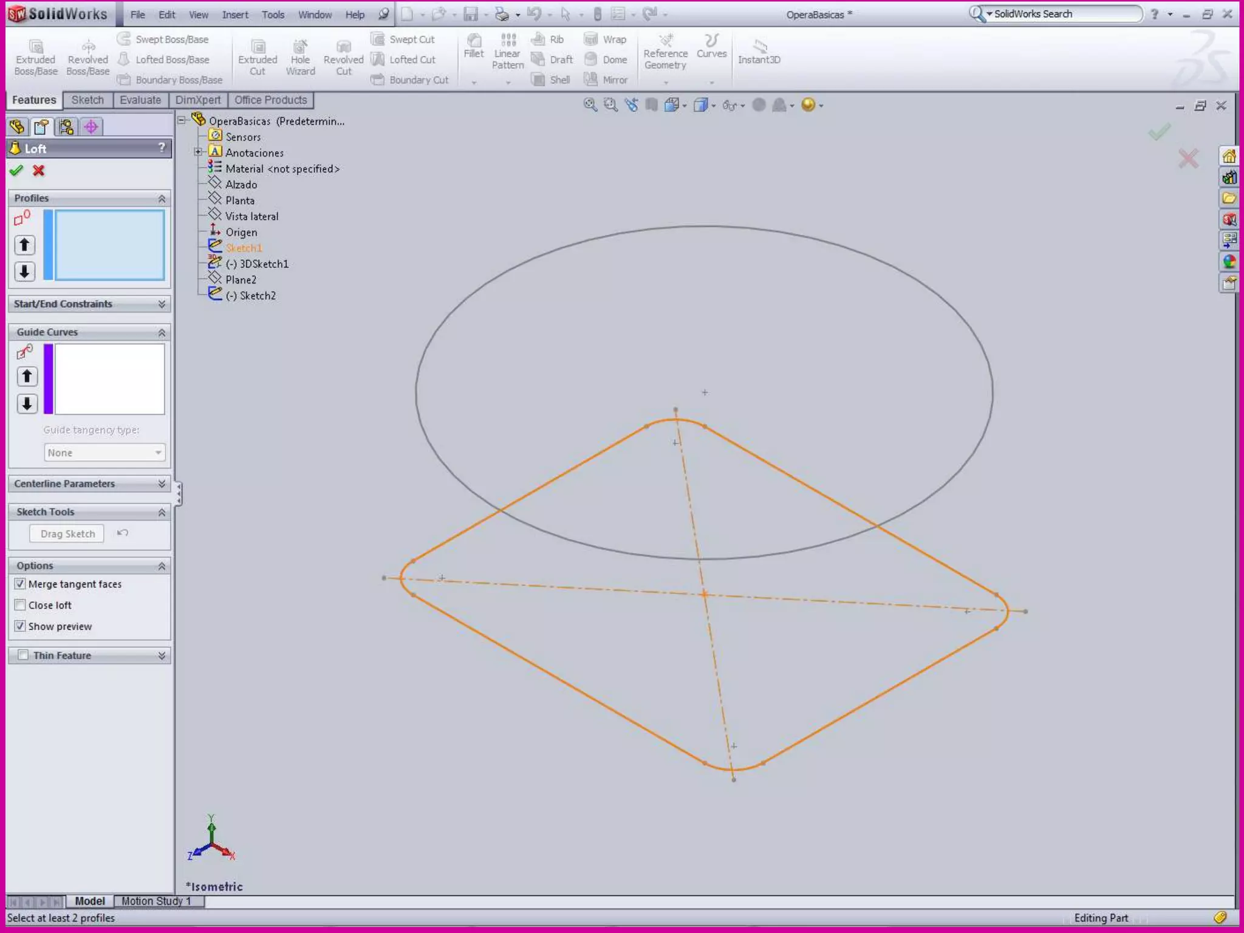Open the Insert menu
The image size is (1244, 933).
[234, 15]
